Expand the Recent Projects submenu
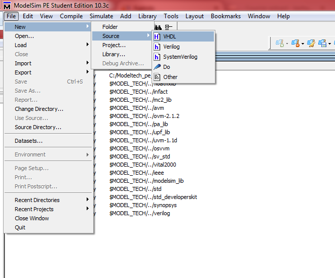The image size is (335, 278). point(48,209)
